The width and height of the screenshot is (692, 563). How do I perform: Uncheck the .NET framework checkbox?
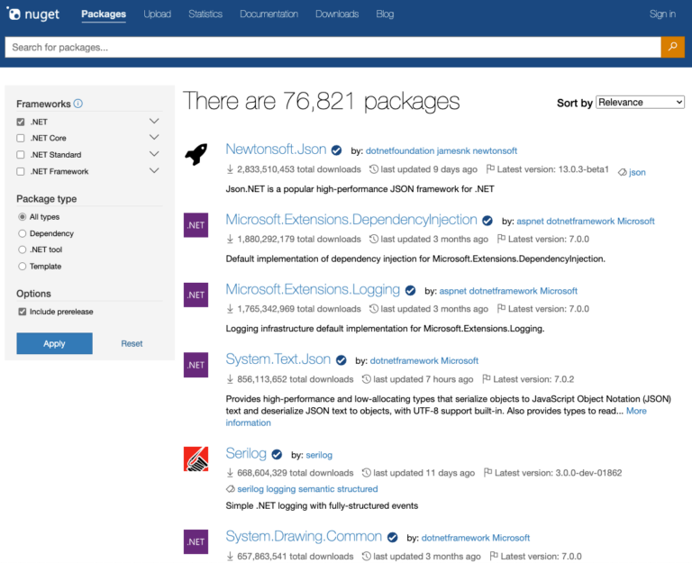click(x=21, y=122)
